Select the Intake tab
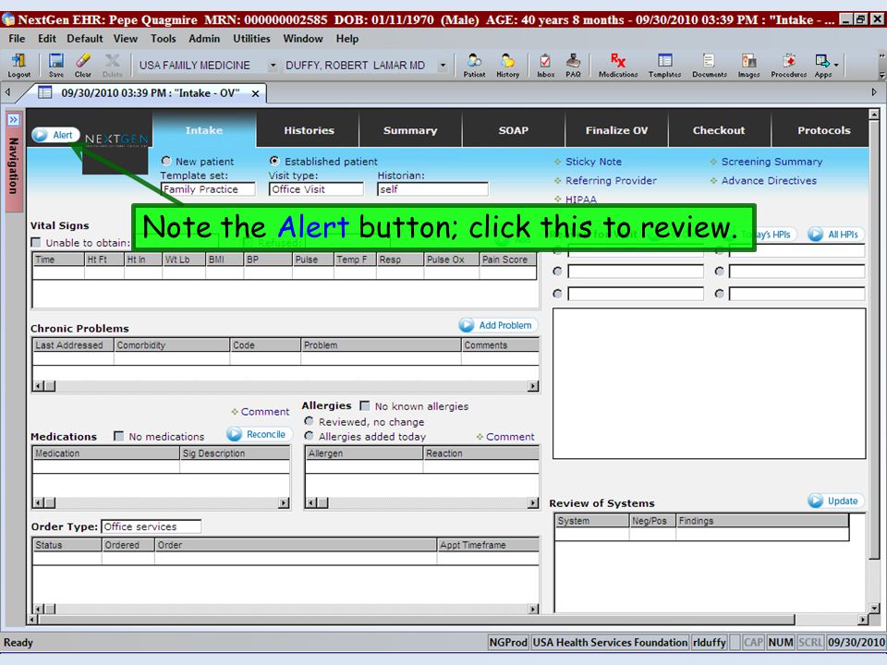Image resolution: width=887 pixels, height=665 pixels. pyautogui.click(x=204, y=130)
